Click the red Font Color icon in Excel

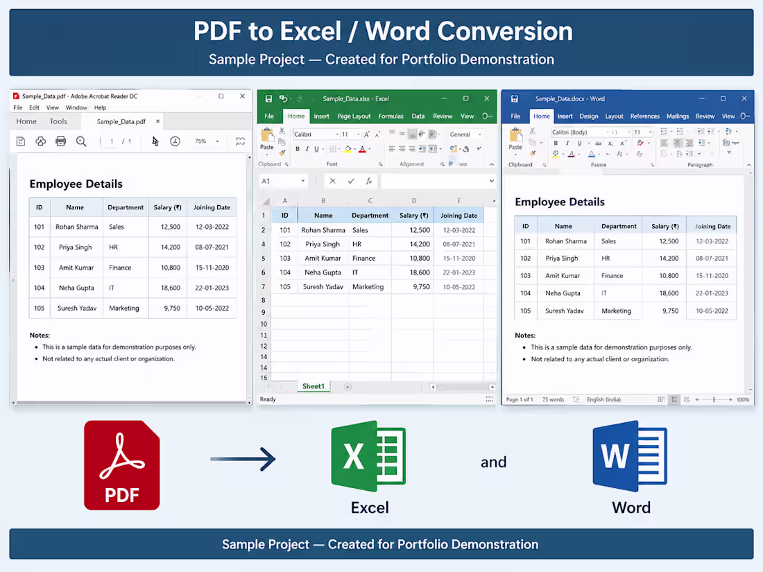(x=362, y=149)
